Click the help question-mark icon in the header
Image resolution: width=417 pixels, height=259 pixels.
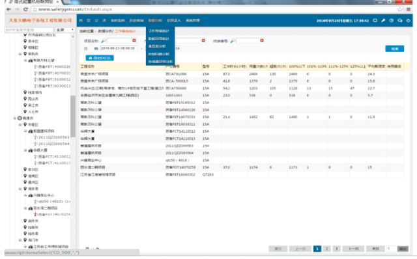coord(392,20)
